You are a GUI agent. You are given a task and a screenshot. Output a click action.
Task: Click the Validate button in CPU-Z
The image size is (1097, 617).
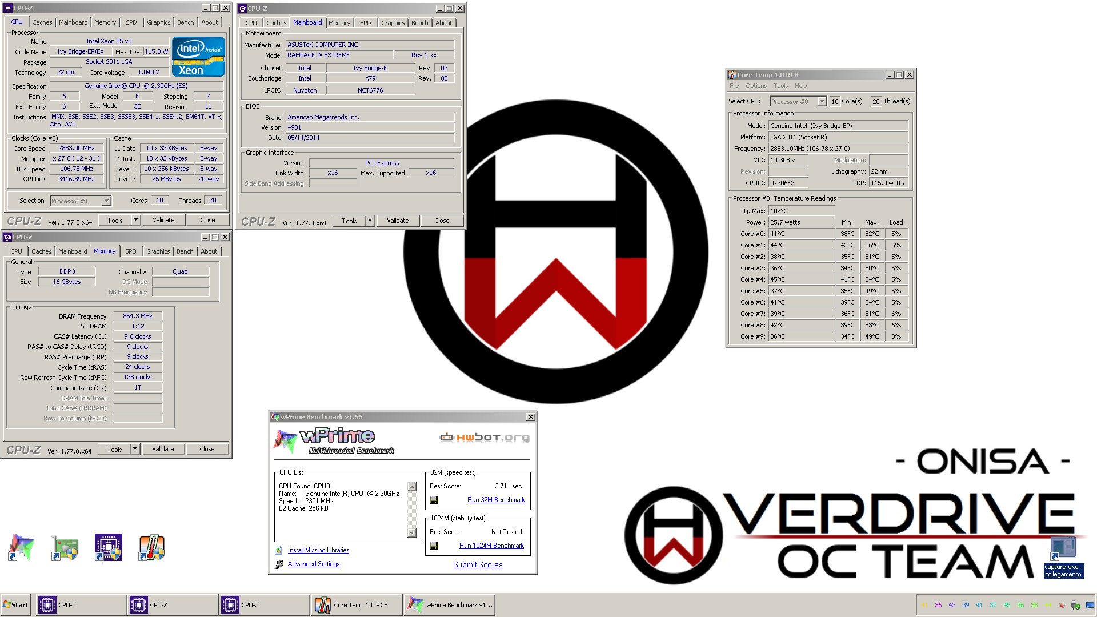point(164,220)
